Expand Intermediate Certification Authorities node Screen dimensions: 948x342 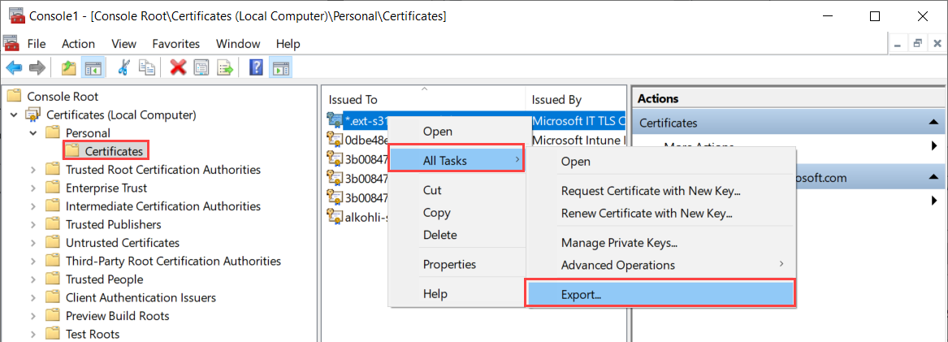tap(32, 206)
